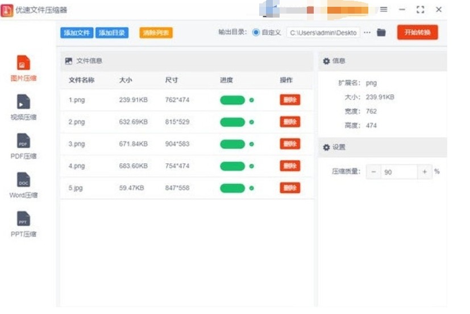Decrease compression quality with minus button
The width and height of the screenshot is (470, 314).
click(374, 172)
